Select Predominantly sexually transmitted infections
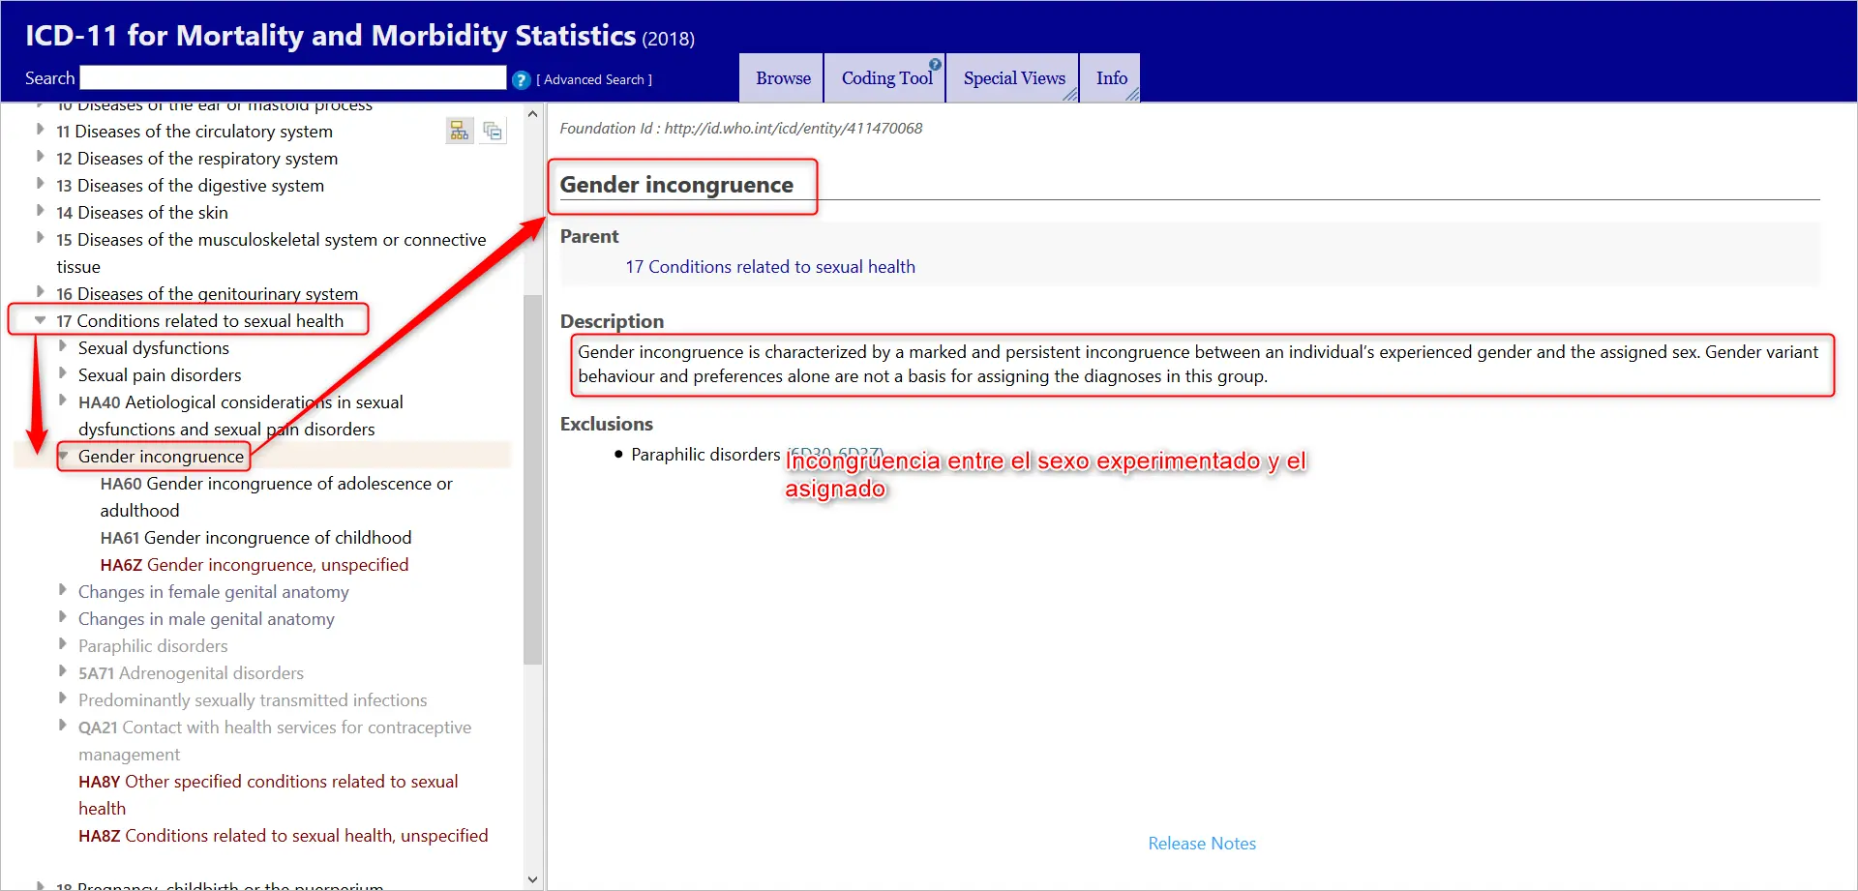The width and height of the screenshot is (1858, 891). click(253, 700)
